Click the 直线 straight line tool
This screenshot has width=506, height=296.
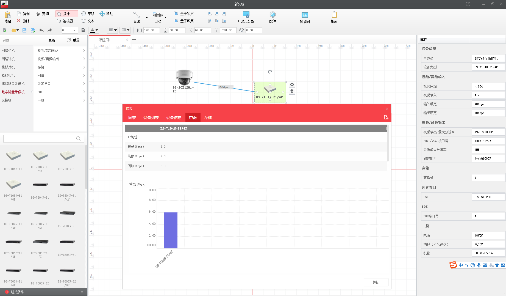pos(137,17)
